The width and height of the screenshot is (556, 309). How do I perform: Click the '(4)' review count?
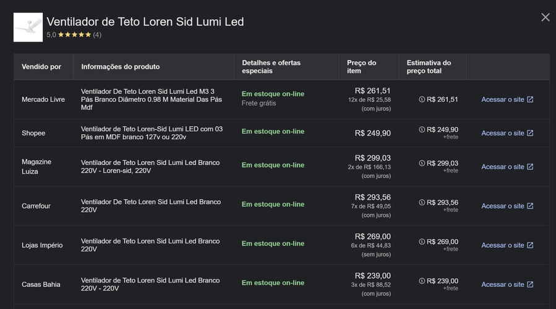pyautogui.click(x=97, y=35)
